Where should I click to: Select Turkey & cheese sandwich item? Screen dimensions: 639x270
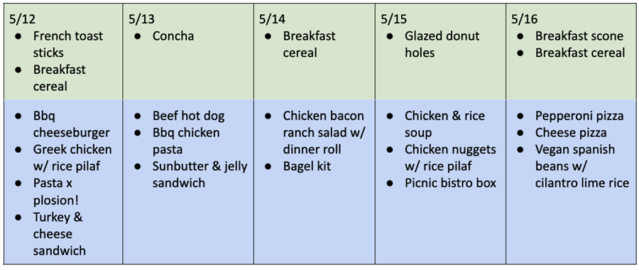click(x=60, y=233)
